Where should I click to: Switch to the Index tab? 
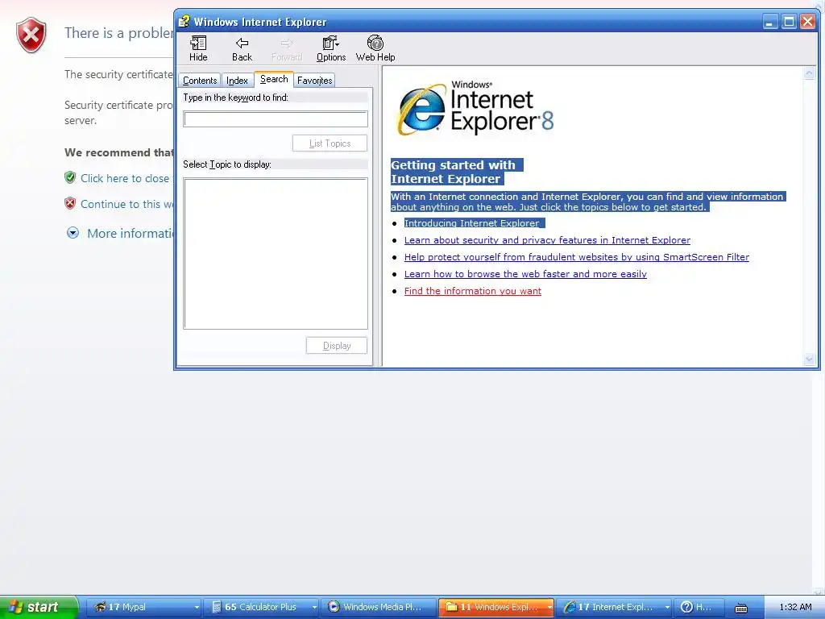tap(237, 81)
